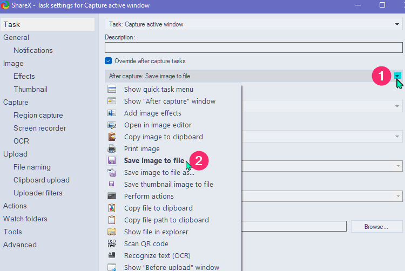Click the Copy file path to clipboard icon
The image size is (405, 271).
(112, 220)
